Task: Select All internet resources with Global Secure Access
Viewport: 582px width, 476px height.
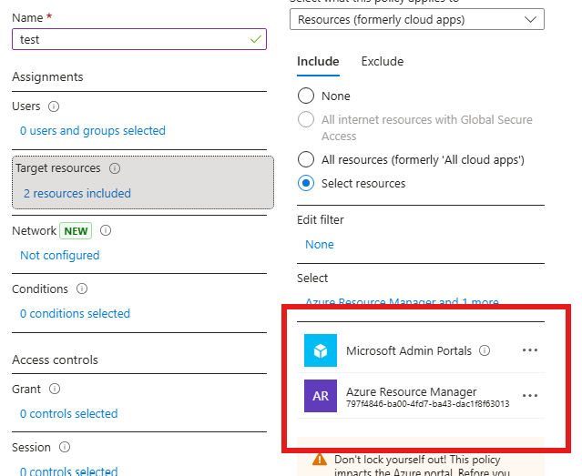Action: pyautogui.click(x=306, y=119)
